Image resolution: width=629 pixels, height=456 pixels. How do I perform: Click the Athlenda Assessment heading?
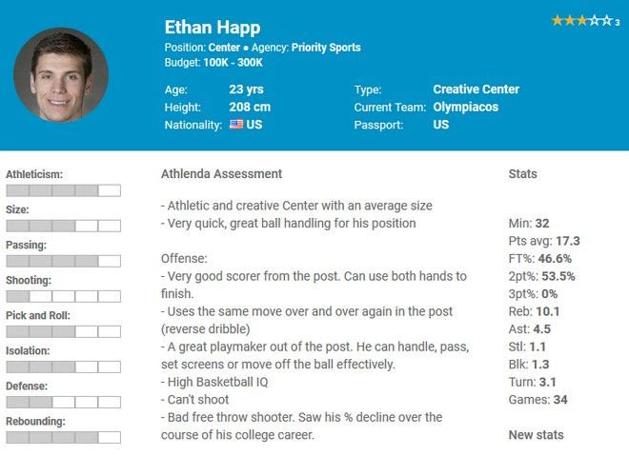(x=221, y=174)
